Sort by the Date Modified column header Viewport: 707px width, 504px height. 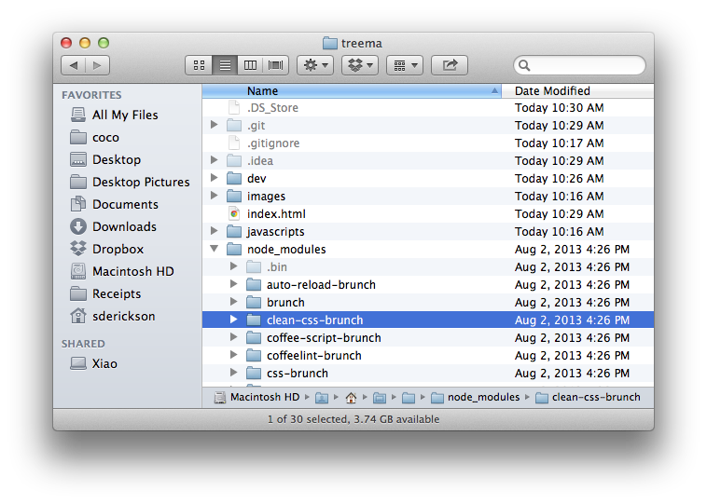coord(577,91)
